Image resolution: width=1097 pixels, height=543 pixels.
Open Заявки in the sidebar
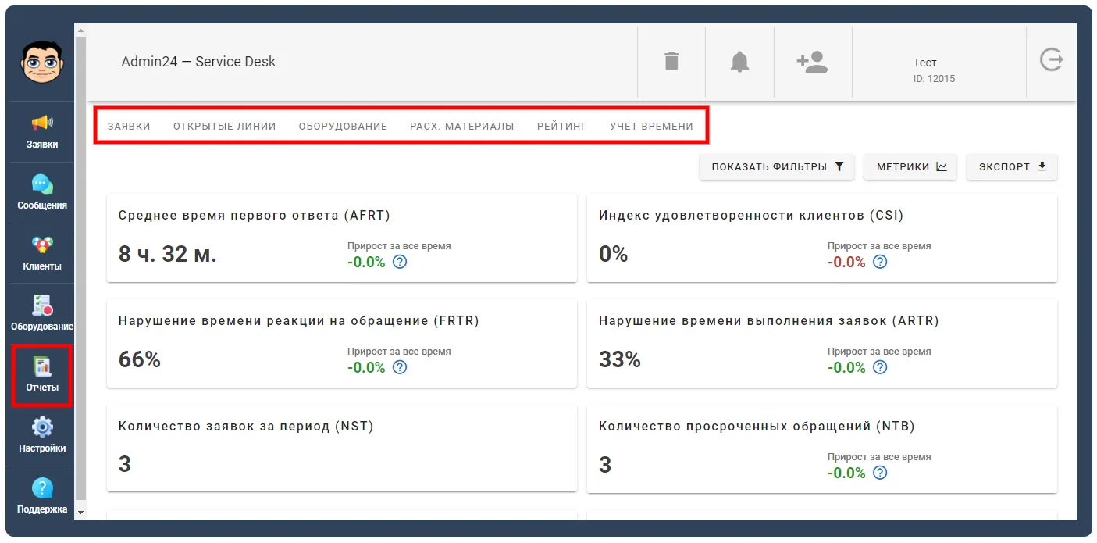pyautogui.click(x=42, y=131)
